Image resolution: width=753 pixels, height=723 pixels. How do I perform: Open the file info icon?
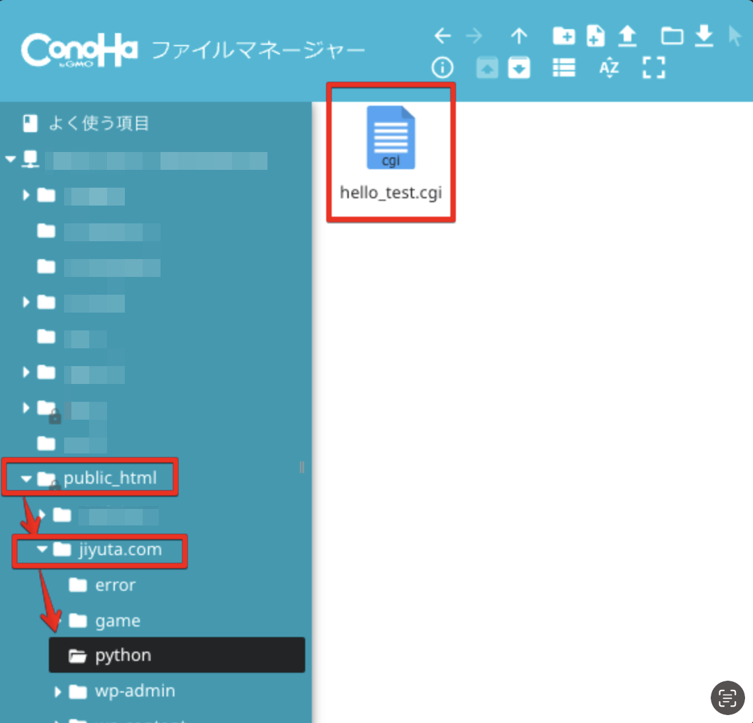coord(443,67)
